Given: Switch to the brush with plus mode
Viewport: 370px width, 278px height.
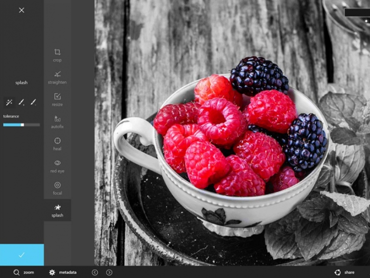Looking at the screenshot, I should pos(21,102).
